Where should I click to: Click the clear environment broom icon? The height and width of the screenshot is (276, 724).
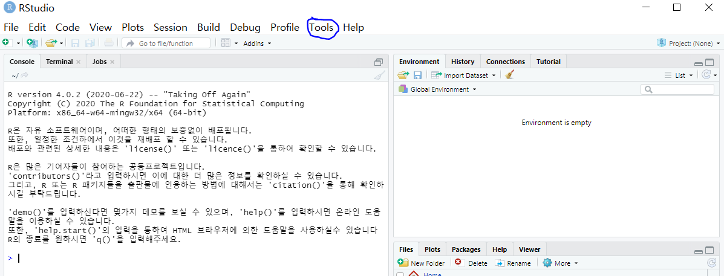pyautogui.click(x=510, y=75)
